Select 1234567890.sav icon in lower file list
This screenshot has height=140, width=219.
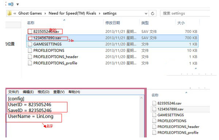tap(154, 109)
